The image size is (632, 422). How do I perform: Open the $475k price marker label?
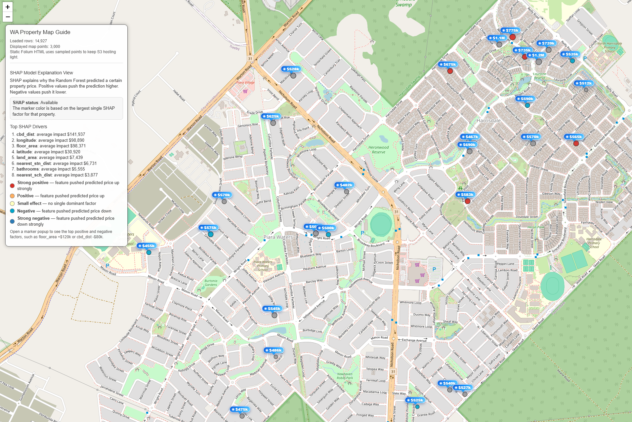(x=239, y=409)
